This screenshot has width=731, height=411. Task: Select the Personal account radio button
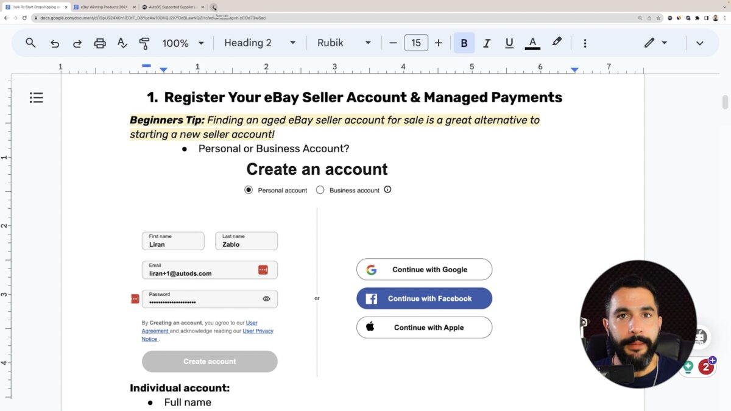pos(249,190)
